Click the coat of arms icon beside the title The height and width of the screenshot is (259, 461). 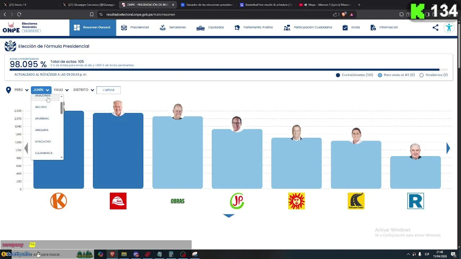click(x=10, y=46)
